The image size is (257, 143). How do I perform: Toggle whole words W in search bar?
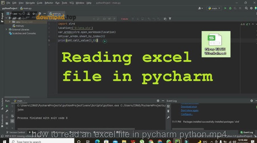[109, 19]
